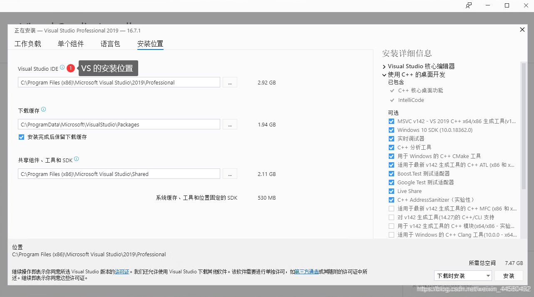Switch to the 语言包 tab
Image resolution: width=534 pixels, height=297 pixels.
tap(110, 44)
